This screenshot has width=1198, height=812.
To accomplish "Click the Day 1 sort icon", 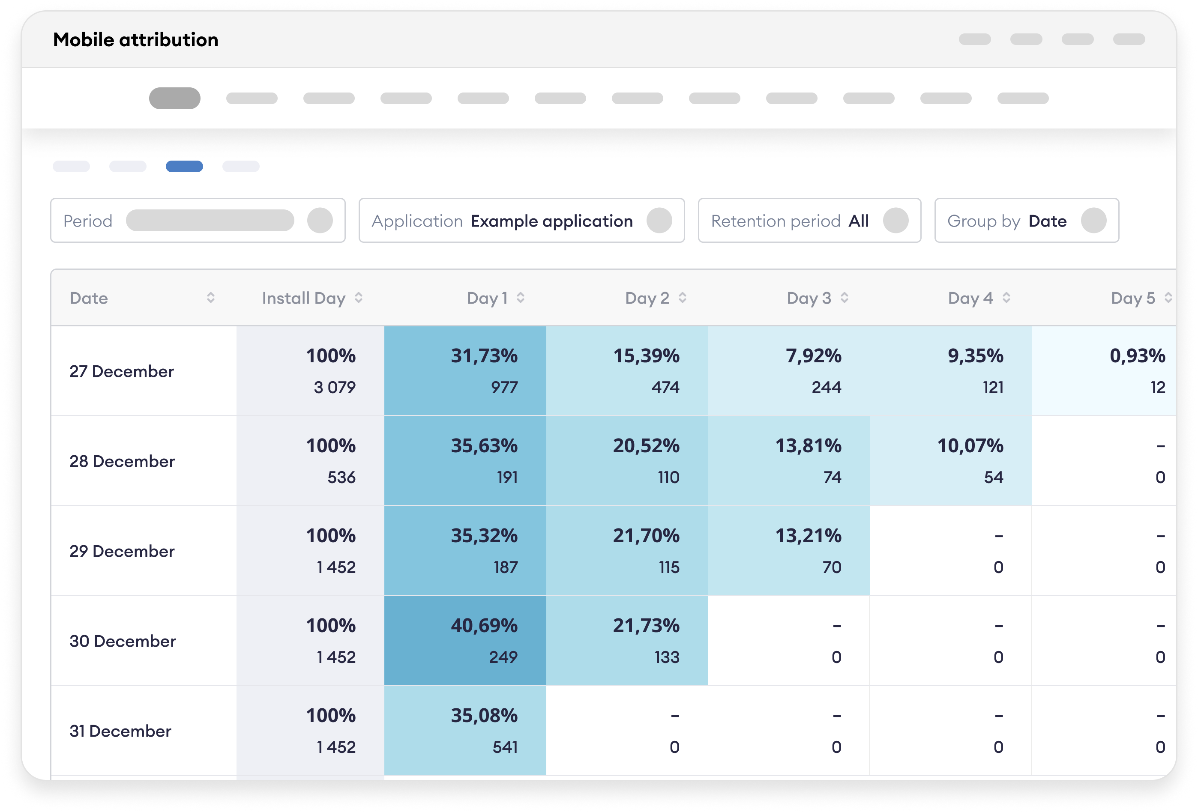I will coord(520,297).
